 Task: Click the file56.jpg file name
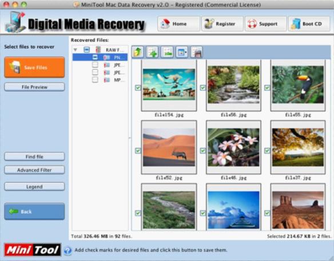[233, 115]
